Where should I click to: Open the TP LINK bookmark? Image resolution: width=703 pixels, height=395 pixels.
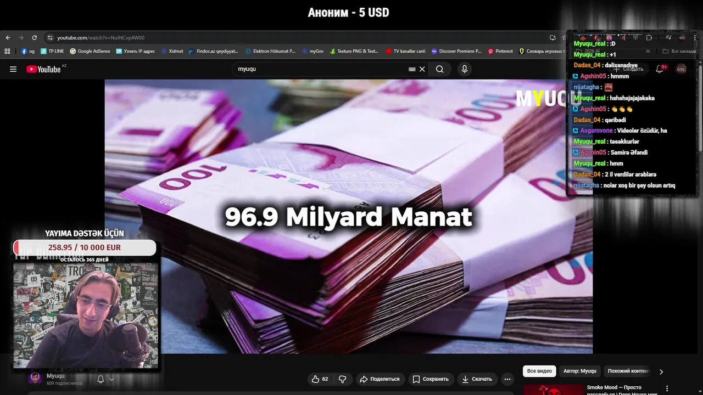52,51
